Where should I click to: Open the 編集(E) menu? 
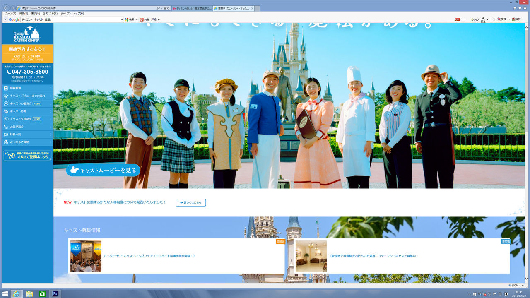(24, 14)
